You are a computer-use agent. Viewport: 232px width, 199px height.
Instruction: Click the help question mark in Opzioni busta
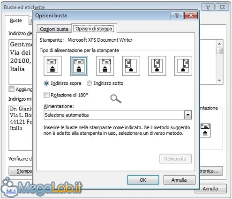click(x=177, y=15)
